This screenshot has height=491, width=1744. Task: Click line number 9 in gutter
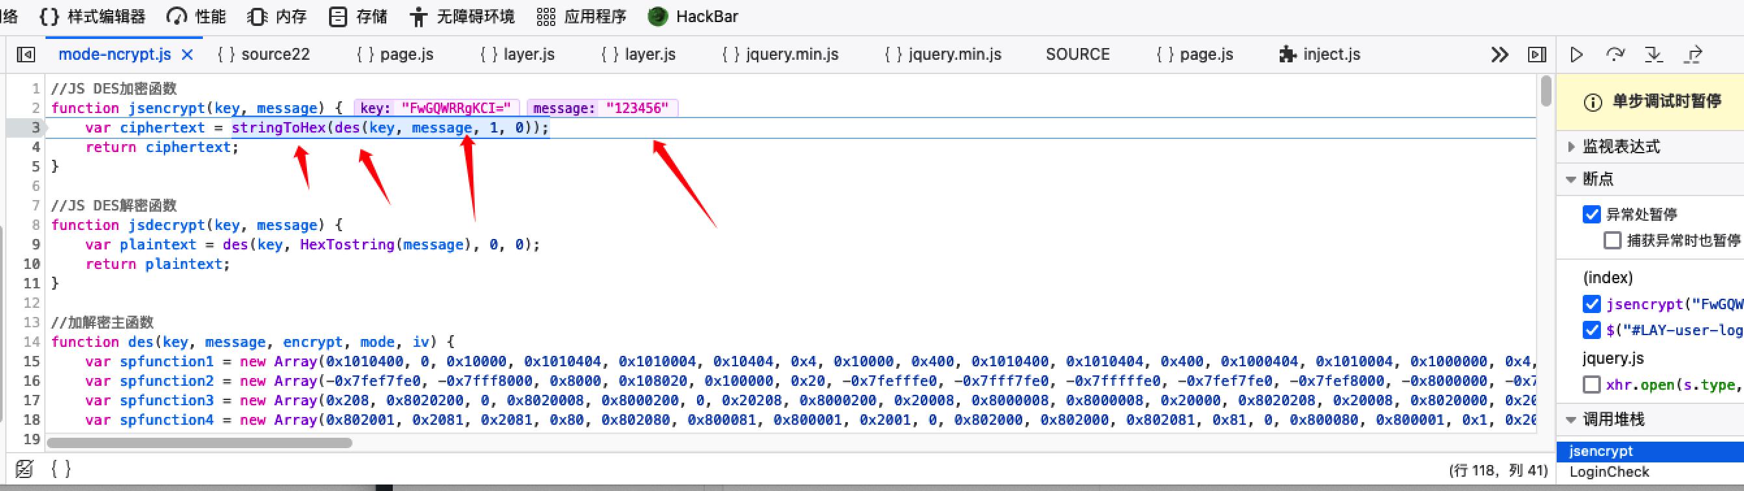click(x=35, y=245)
